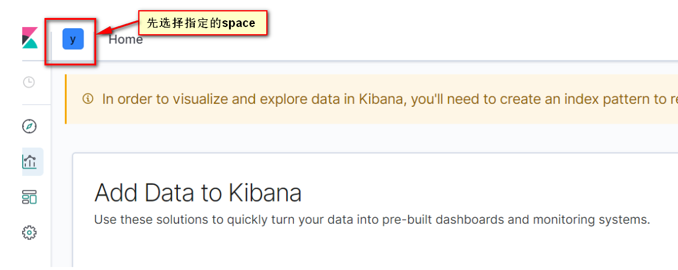Select the Home breadcrumb
The width and height of the screenshot is (678, 270).
126,40
